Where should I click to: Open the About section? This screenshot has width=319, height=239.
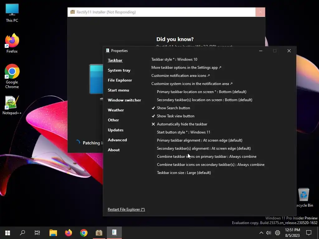point(114,150)
